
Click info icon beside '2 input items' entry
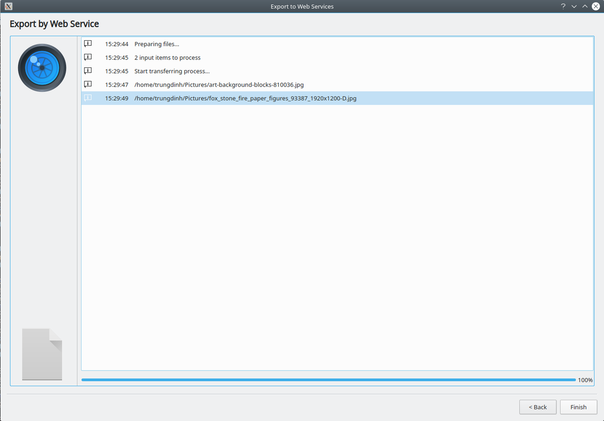click(88, 57)
